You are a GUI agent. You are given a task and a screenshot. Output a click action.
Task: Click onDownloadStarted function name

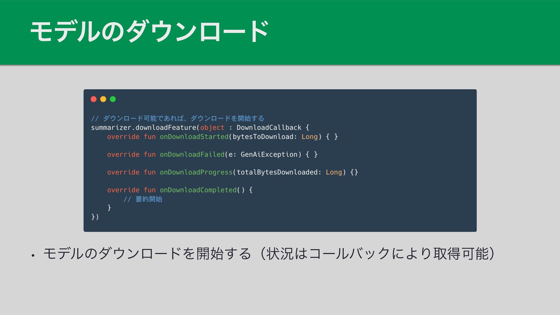(194, 136)
